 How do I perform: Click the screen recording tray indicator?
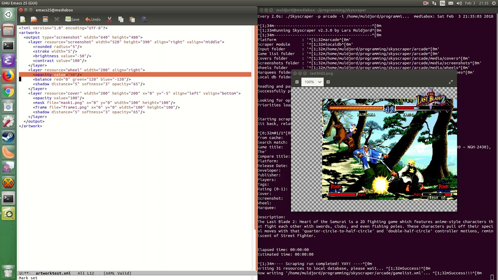pos(426,3)
